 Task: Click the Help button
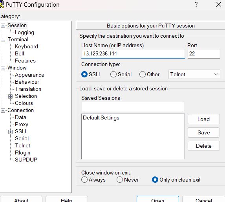[67, 199]
